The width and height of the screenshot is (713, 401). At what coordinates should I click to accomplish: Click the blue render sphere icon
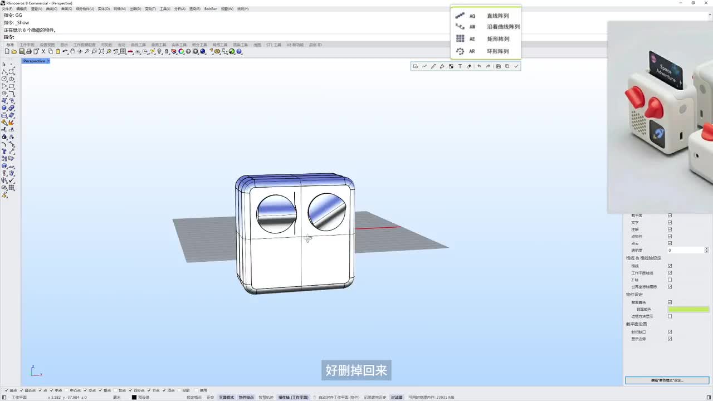(x=203, y=51)
